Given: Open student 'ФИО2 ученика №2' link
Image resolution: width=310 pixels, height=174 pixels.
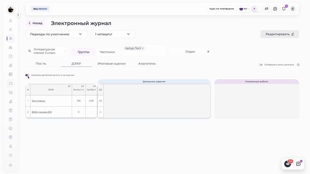Looking at the screenshot, I should (42, 112).
